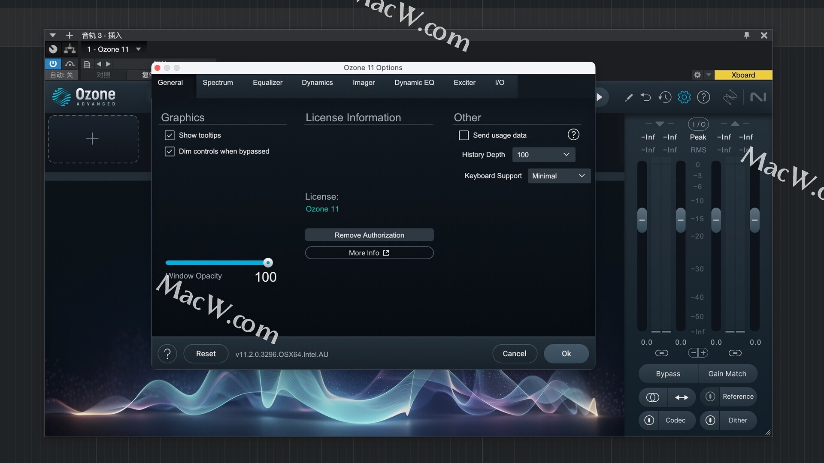824x463 pixels.
Task: Toggle Dim controls when bypassed checkbox
Action: [x=170, y=151]
